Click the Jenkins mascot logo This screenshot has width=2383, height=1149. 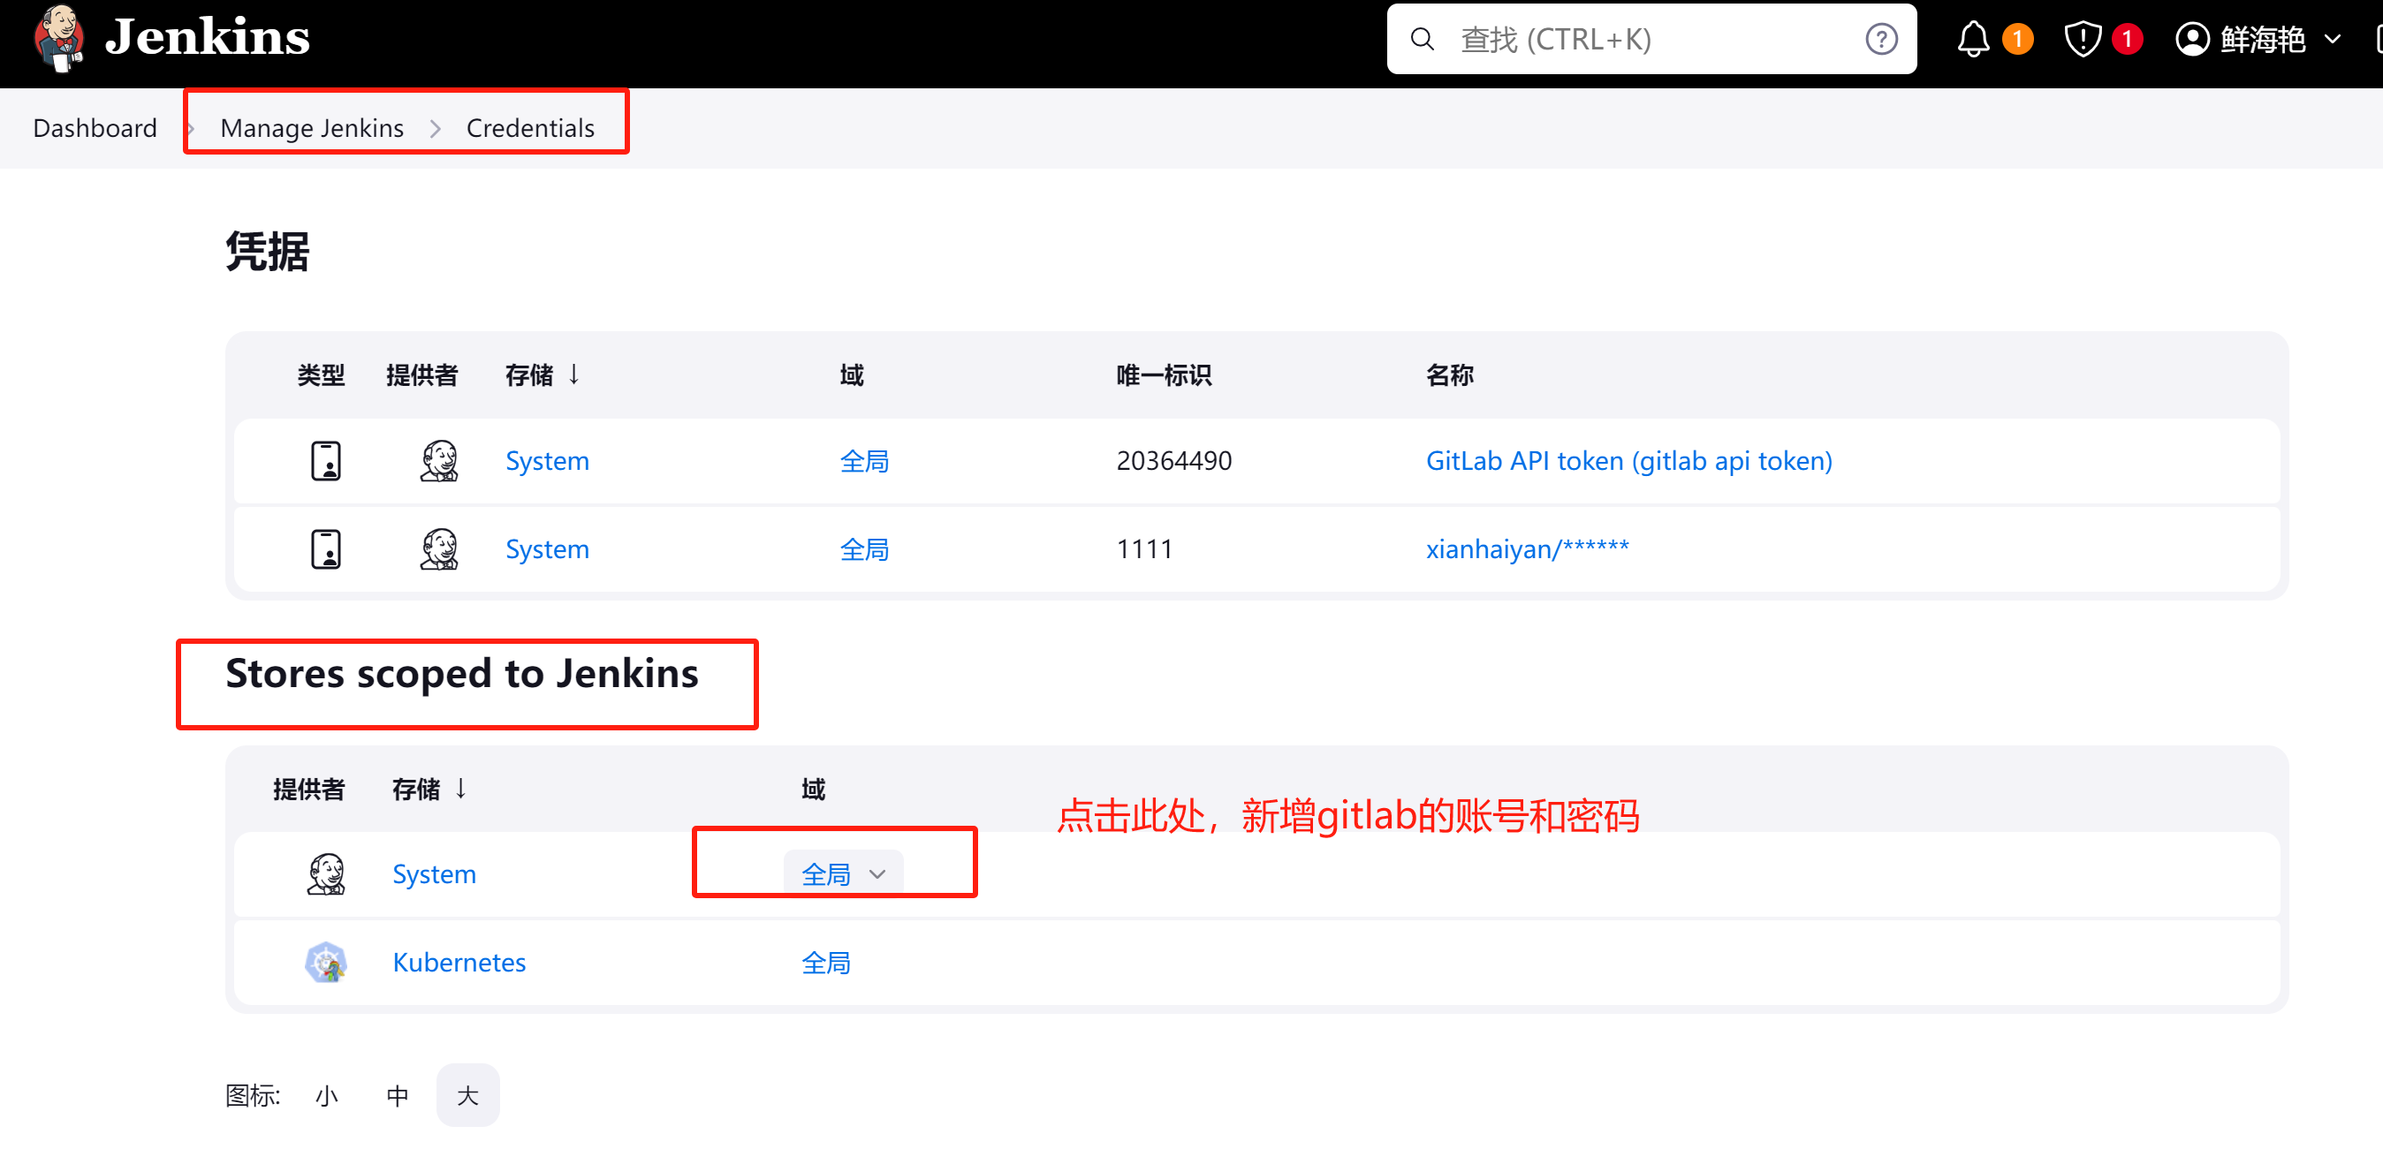tap(59, 39)
